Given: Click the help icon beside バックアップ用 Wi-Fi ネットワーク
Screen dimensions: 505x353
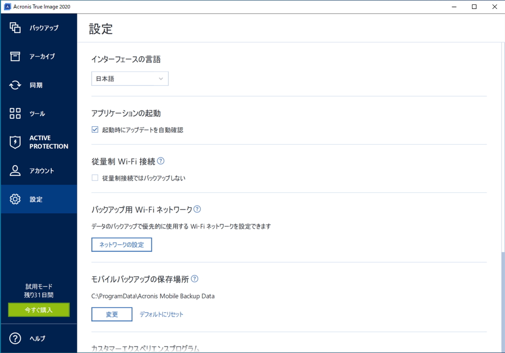Looking at the screenshot, I should click(x=197, y=209).
